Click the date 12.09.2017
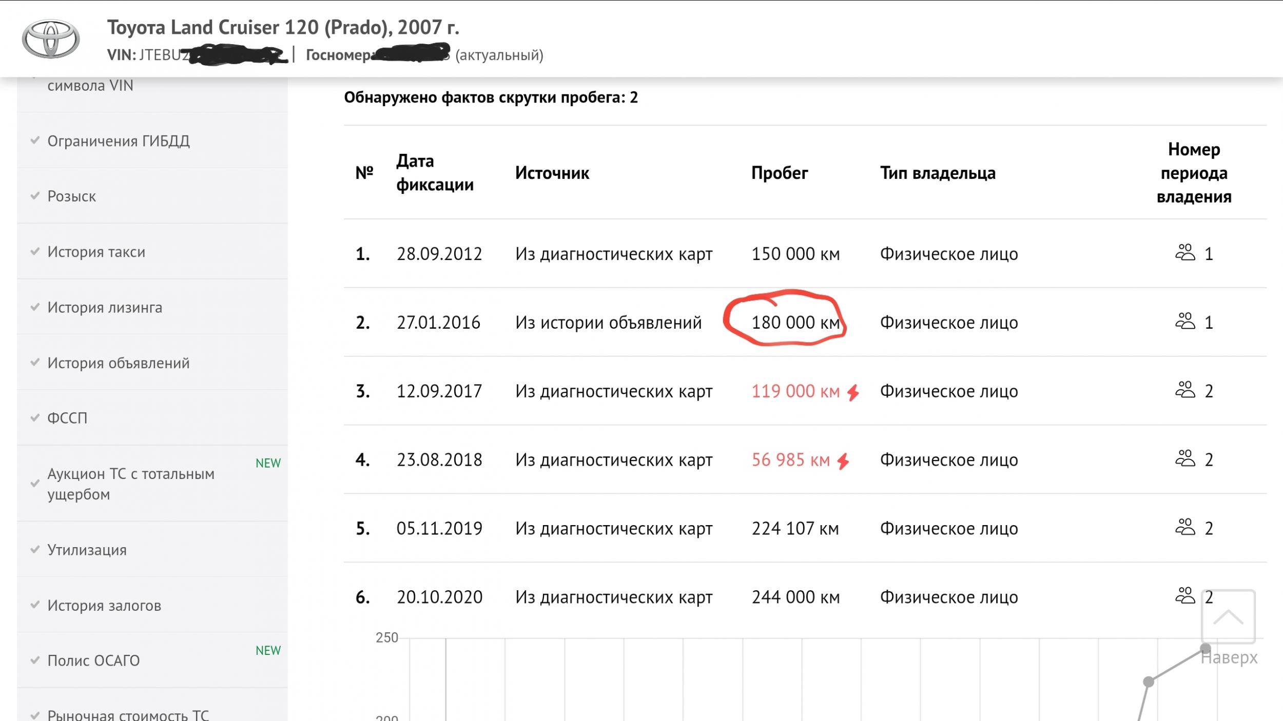This screenshot has width=1283, height=721. click(439, 391)
